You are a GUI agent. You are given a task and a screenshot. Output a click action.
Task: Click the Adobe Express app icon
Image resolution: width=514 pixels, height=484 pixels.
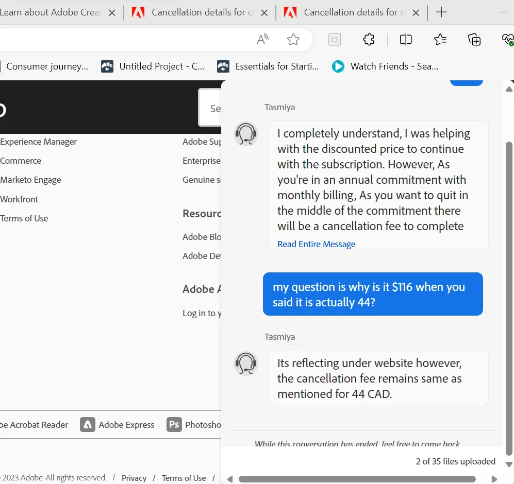88,425
